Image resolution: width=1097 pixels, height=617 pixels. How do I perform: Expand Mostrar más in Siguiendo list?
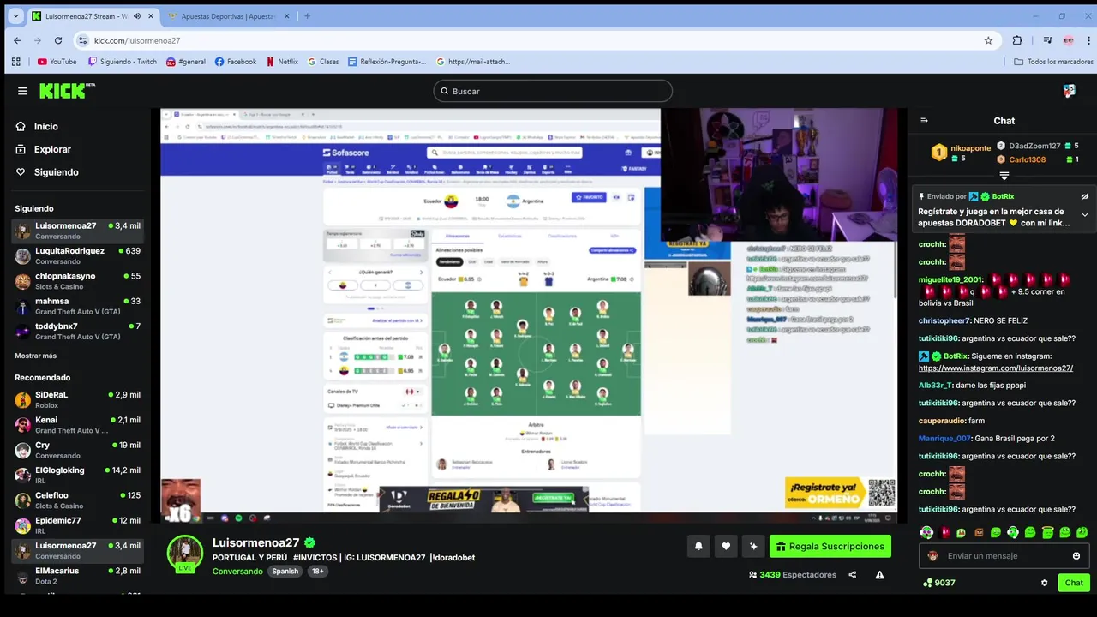pyautogui.click(x=35, y=356)
